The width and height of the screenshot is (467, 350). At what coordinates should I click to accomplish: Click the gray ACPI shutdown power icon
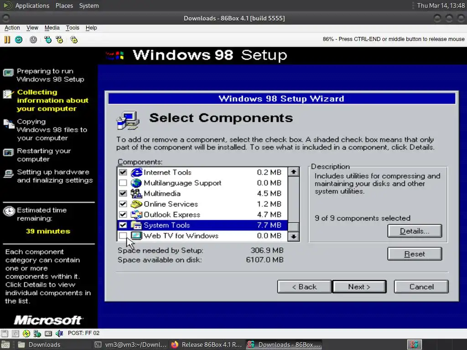pos(33,40)
